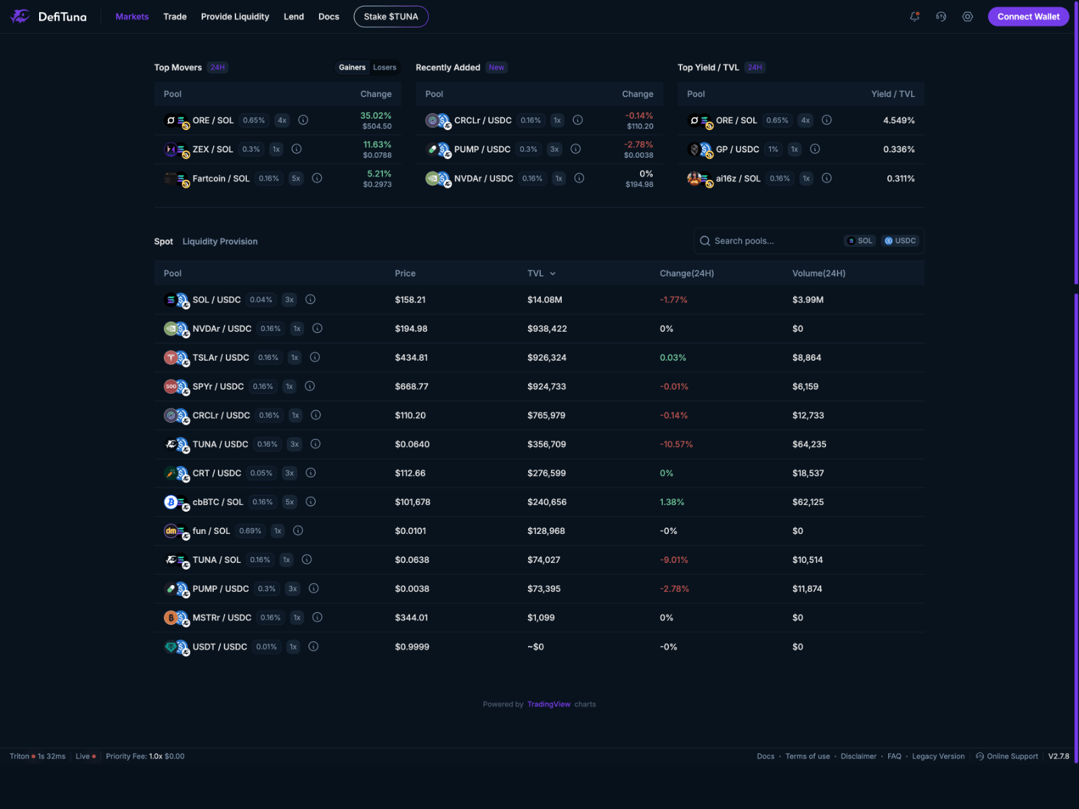Sort by Volume(24H) column header
This screenshot has width=1079, height=809.
tap(819, 274)
